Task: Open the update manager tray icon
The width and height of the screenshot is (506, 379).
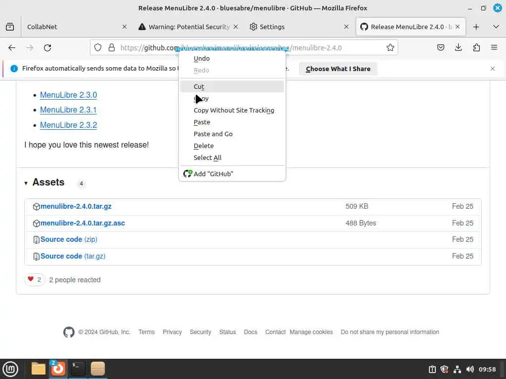Action: click(432, 369)
